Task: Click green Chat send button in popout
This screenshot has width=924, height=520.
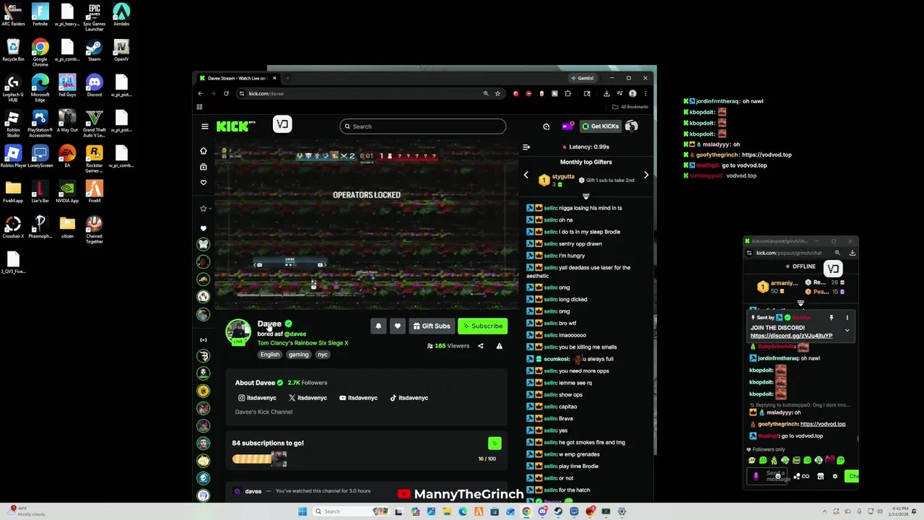Action: pos(853,476)
